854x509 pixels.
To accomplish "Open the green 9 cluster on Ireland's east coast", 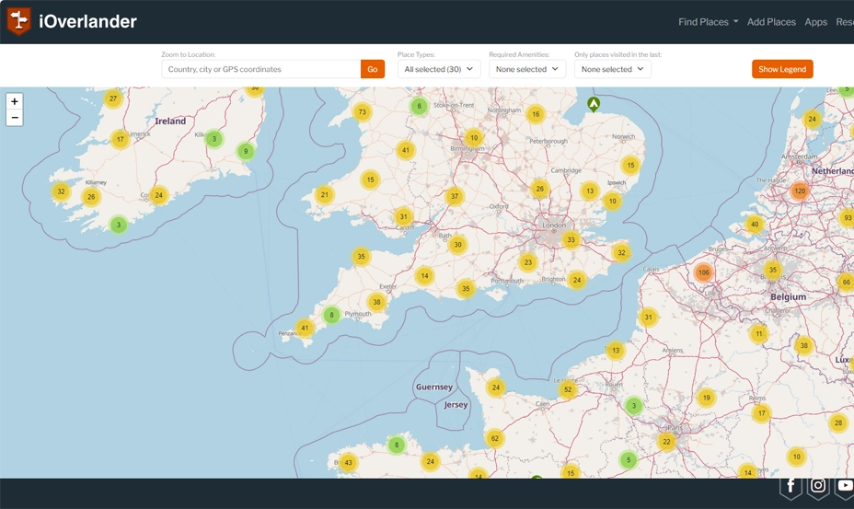I will point(246,152).
